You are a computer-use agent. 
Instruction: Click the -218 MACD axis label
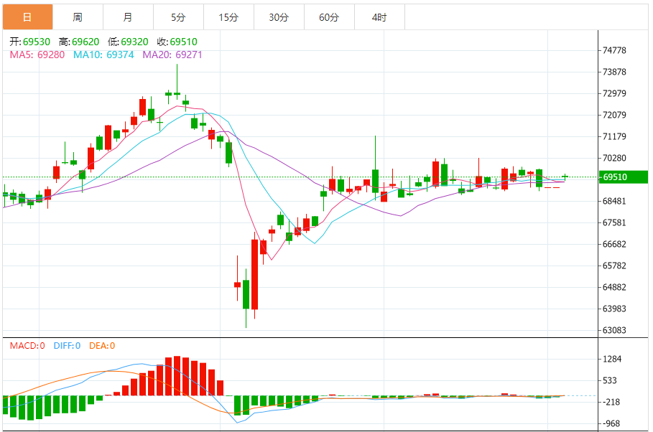tap(611, 402)
